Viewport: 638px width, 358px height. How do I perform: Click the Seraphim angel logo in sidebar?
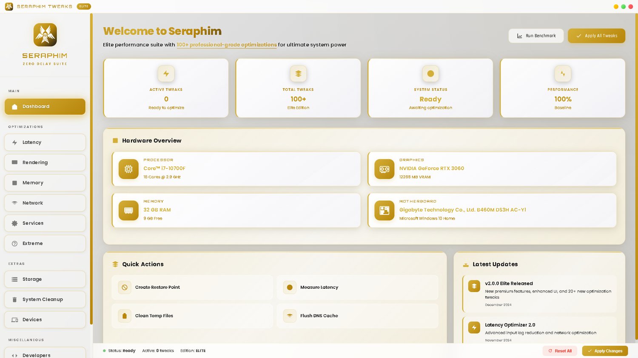45,35
